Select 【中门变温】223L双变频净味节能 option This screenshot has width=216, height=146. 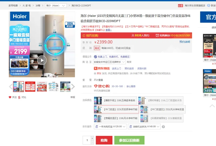(116, 109)
